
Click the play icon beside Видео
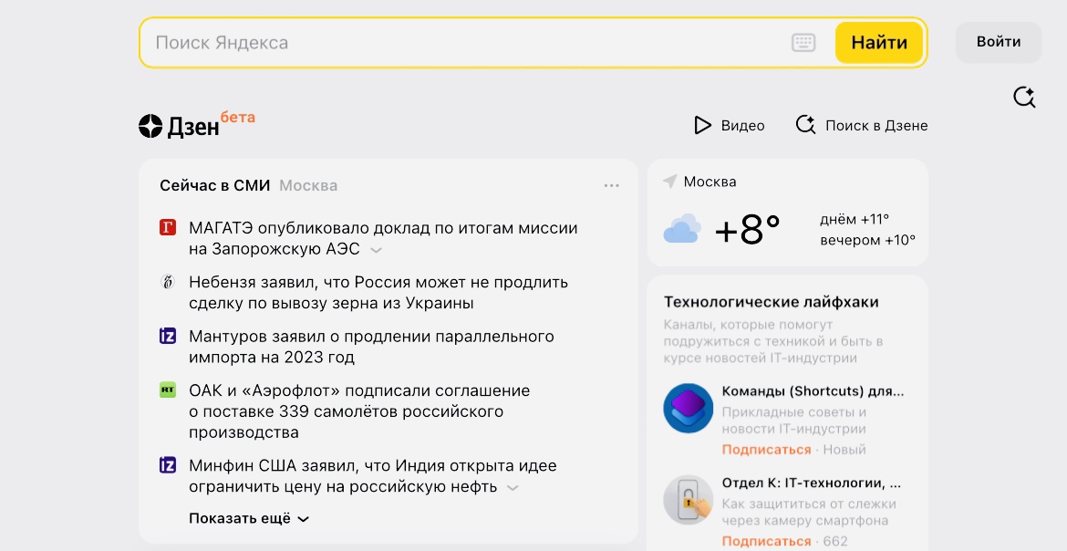pyautogui.click(x=702, y=125)
